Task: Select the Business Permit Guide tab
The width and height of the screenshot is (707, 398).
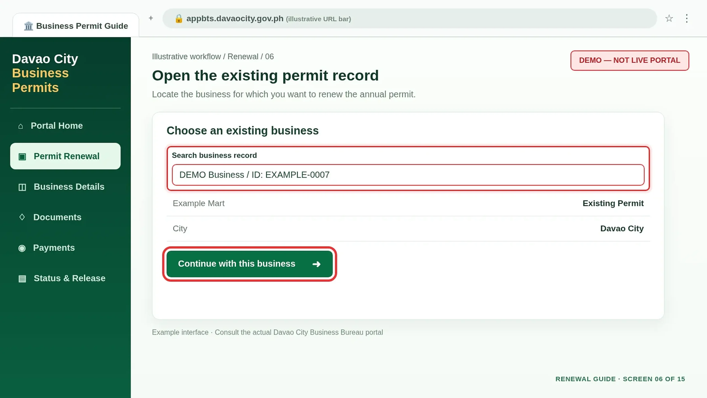Action: (76, 25)
